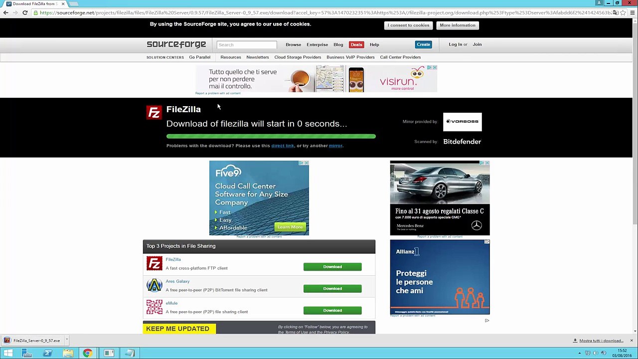Viewport: 638px width, 359px height.
Task: Click the Vorboss mirror provider logo
Action: click(462, 122)
